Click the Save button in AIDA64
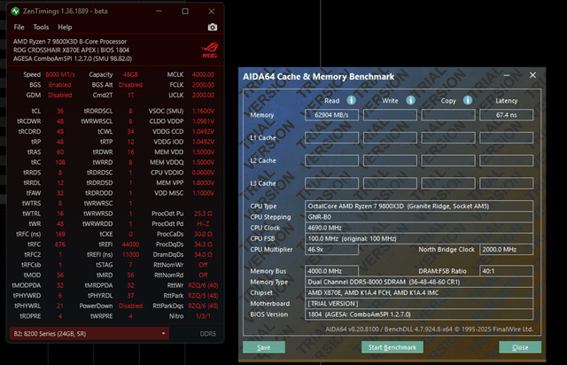 coord(264,347)
